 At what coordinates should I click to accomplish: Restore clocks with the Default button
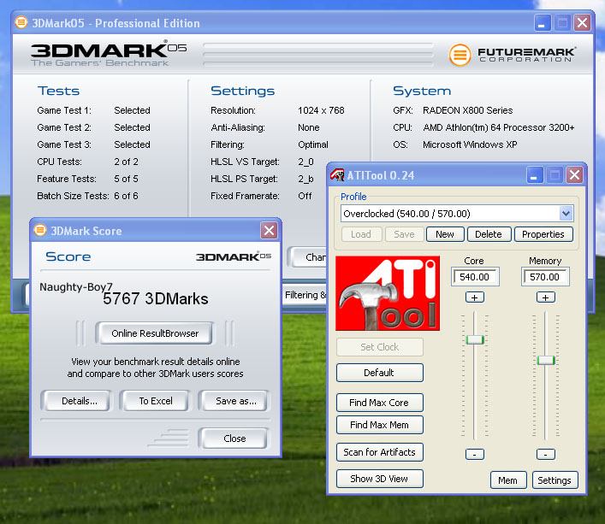click(x=380, y=373)
